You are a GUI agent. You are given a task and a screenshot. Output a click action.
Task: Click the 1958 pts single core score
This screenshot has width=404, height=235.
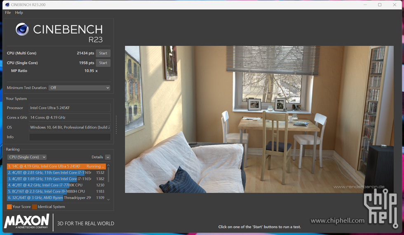click(87, 63)
